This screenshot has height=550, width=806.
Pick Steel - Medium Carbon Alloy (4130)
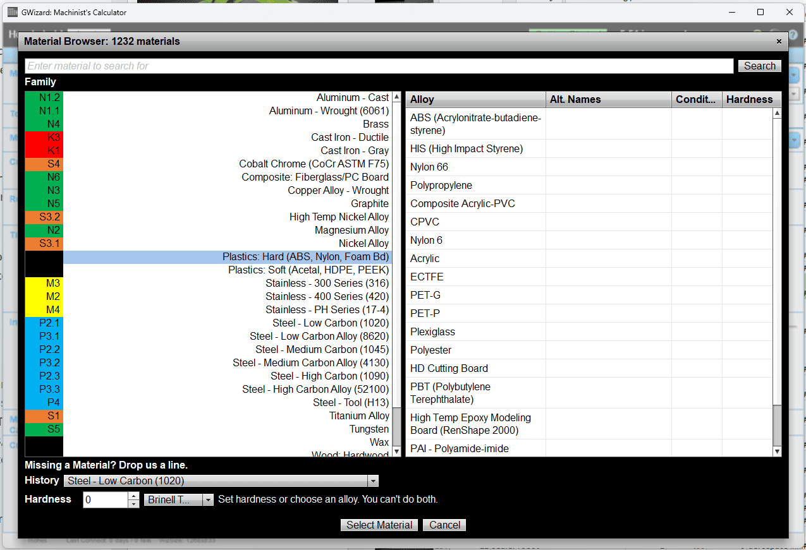pos(209,363)
